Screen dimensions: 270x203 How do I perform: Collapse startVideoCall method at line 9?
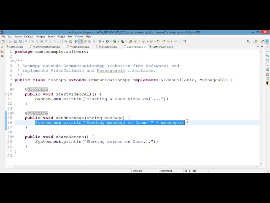pos(13,89)
